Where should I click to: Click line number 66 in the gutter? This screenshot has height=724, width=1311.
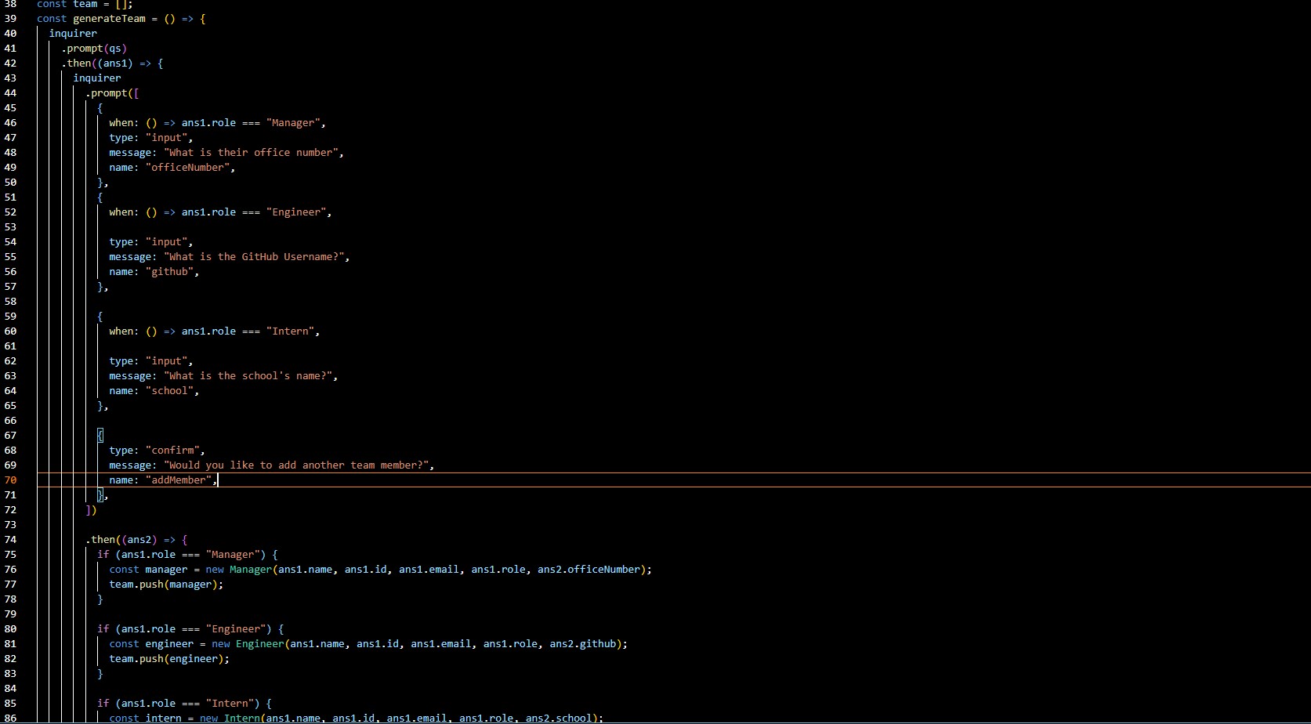point(10,421)
